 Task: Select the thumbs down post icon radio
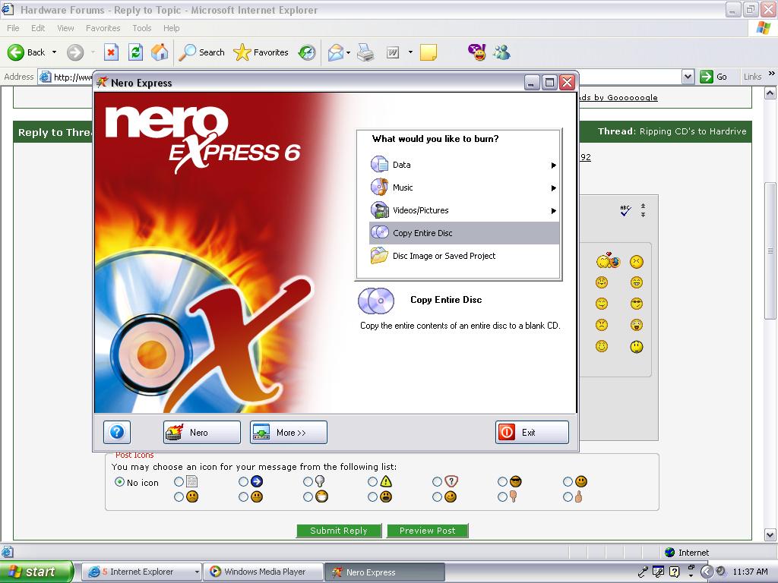click(x=503, y=496)
